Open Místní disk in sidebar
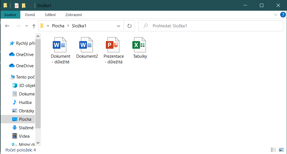This screenshot has width=287, height=154. (x=23, y=144)
